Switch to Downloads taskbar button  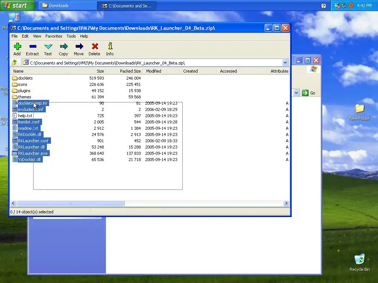(68, 6)
